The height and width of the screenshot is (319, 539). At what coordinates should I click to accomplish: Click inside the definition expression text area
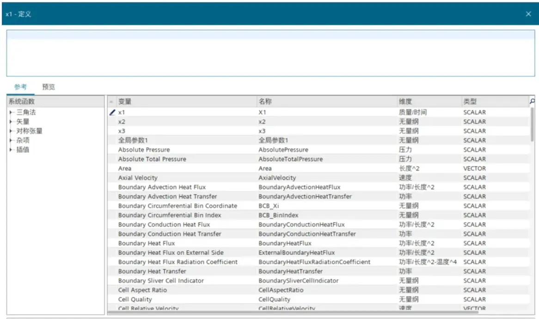click(x=270, y=53)
